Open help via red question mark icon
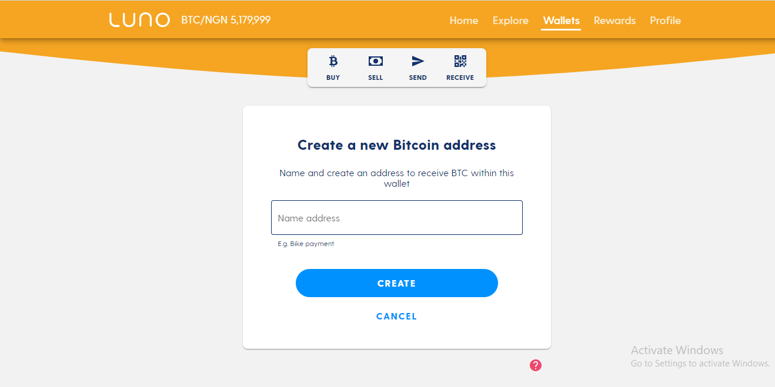The width and height of the screenshot is (775, 387). [536, 365]
